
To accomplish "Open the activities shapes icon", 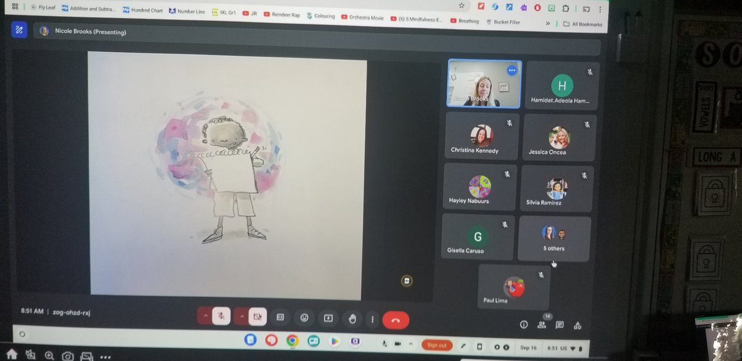I will (x=578, y=325).
